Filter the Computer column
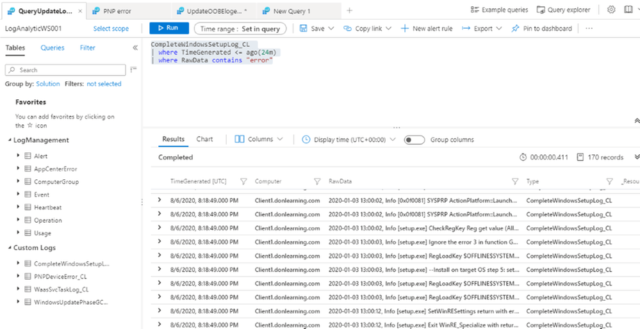This screenshot has height=329, width=640. click(317, 182)
